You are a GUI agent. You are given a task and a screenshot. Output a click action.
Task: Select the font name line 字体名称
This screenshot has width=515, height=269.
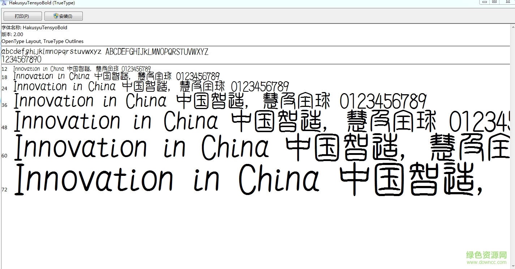pos(34,27)
